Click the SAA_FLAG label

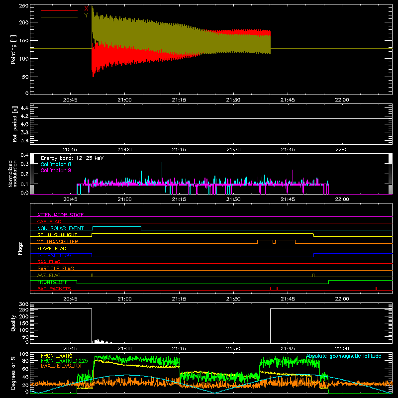(x=49, y=262)
